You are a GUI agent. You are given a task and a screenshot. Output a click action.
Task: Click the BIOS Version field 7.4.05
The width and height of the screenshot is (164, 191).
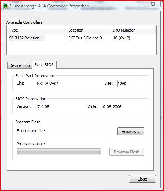click(x=53, y=106)
